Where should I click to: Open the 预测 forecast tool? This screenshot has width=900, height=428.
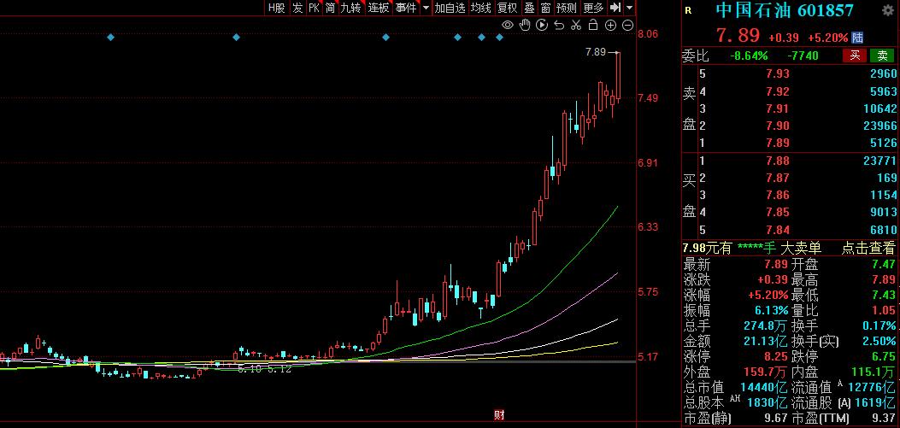[567, 8]
